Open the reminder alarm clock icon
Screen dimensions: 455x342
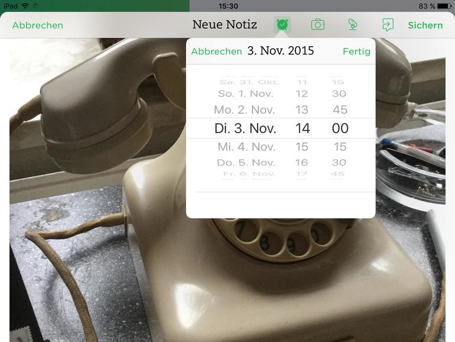282,25
